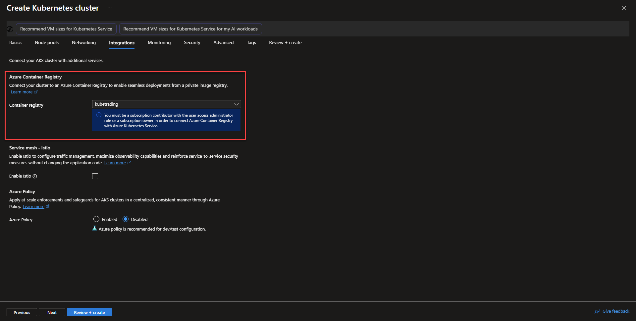Open the ellipsis more options menu

coord(110,8)
